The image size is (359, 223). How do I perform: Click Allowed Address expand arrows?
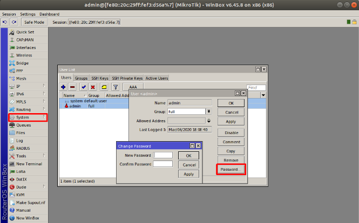pyautogui.click(x=209, y=121)
